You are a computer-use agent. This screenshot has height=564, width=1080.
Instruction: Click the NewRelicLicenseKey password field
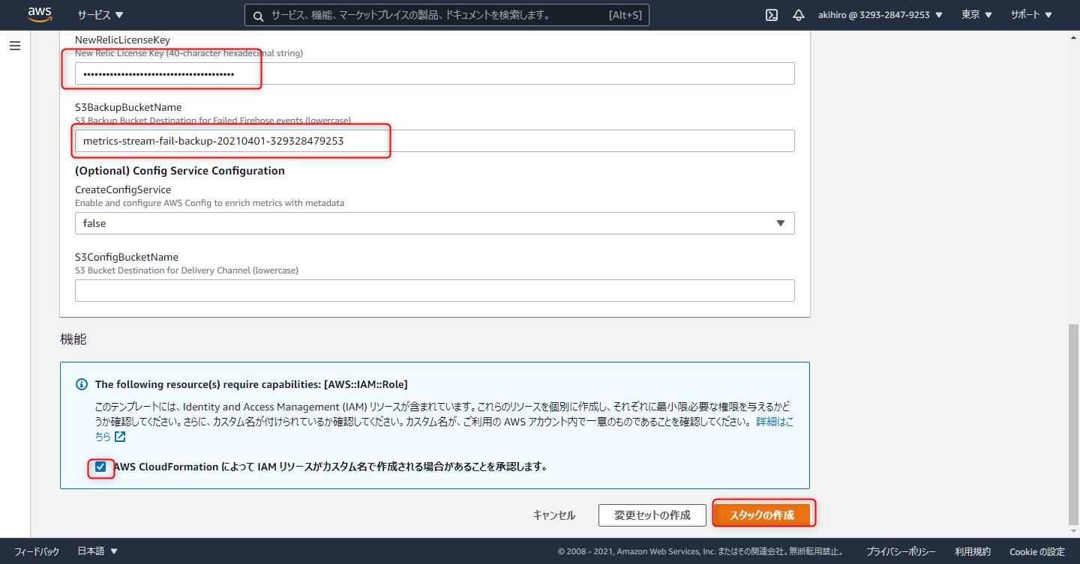[434, 73]
